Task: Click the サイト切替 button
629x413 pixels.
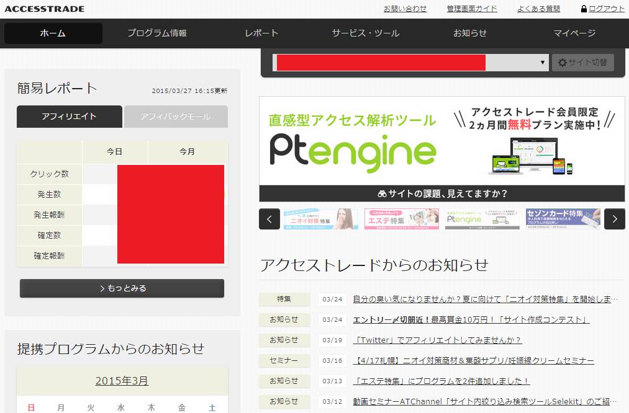Action: [583, 63]
